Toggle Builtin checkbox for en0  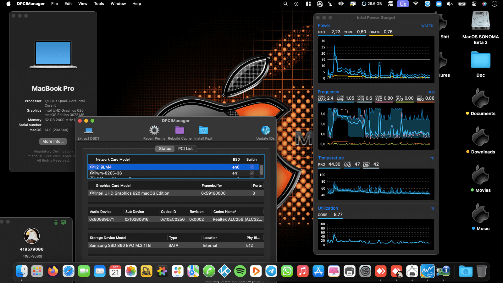point(252,167)
